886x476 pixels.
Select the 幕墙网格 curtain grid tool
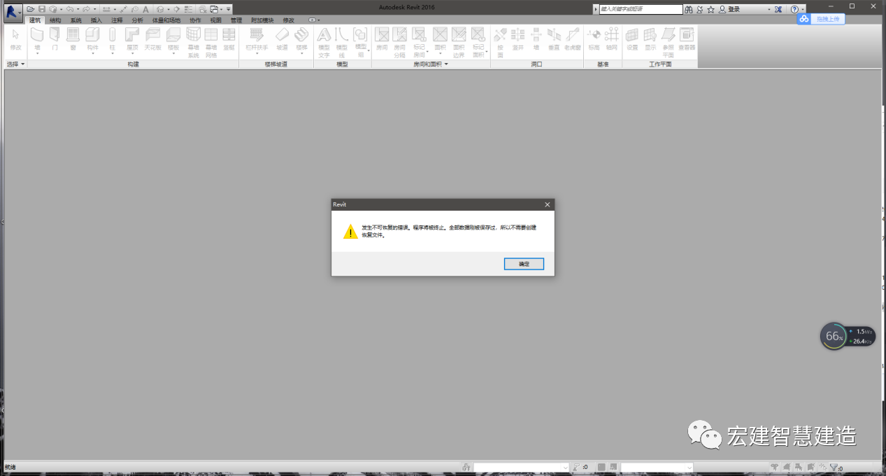(x=211, y=41)
